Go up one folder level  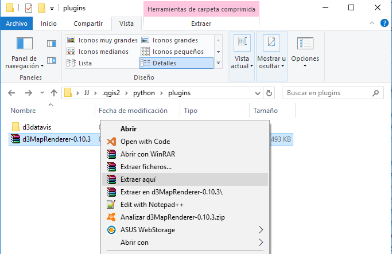point(54,93)
